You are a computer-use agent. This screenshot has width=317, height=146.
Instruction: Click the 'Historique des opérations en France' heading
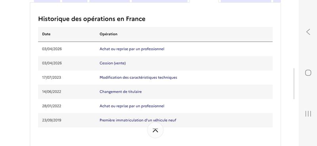pyautogui.click(x=92, y=19)
